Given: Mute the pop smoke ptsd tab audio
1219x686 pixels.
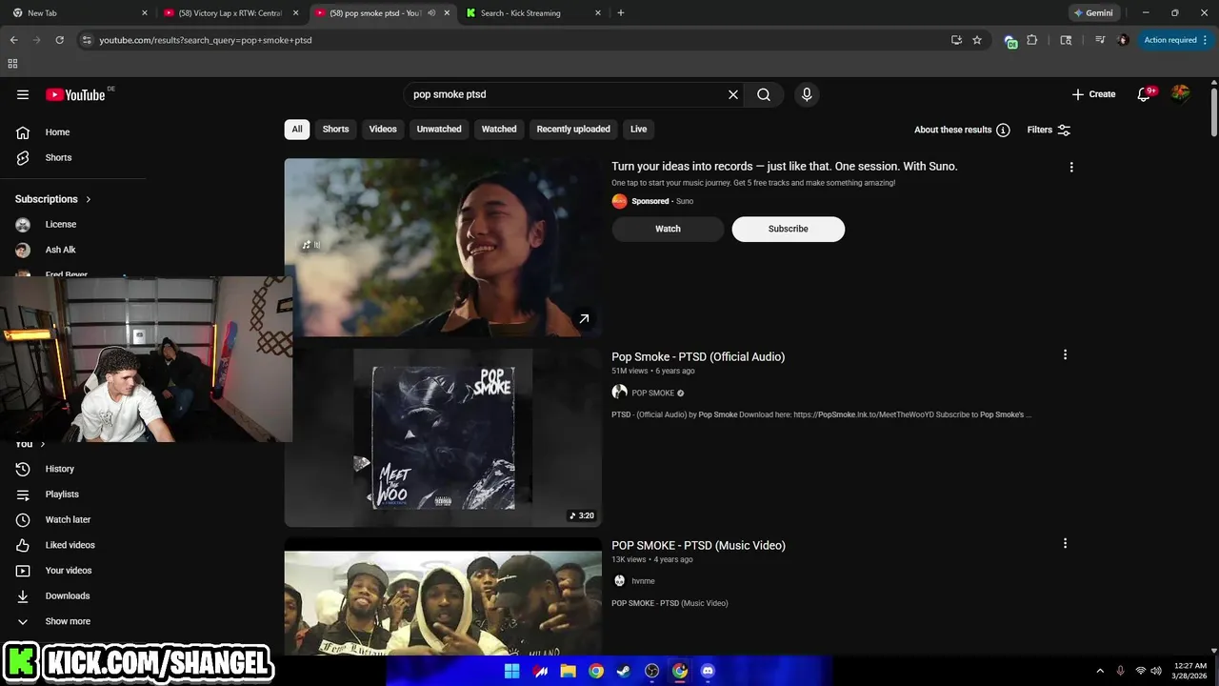Looking at the screenshot, I should (x=431, y=13).
